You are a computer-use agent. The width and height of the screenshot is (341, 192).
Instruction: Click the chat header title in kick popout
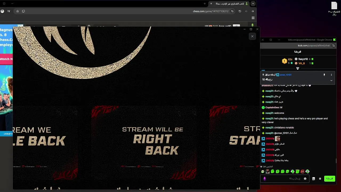[298, 52]
